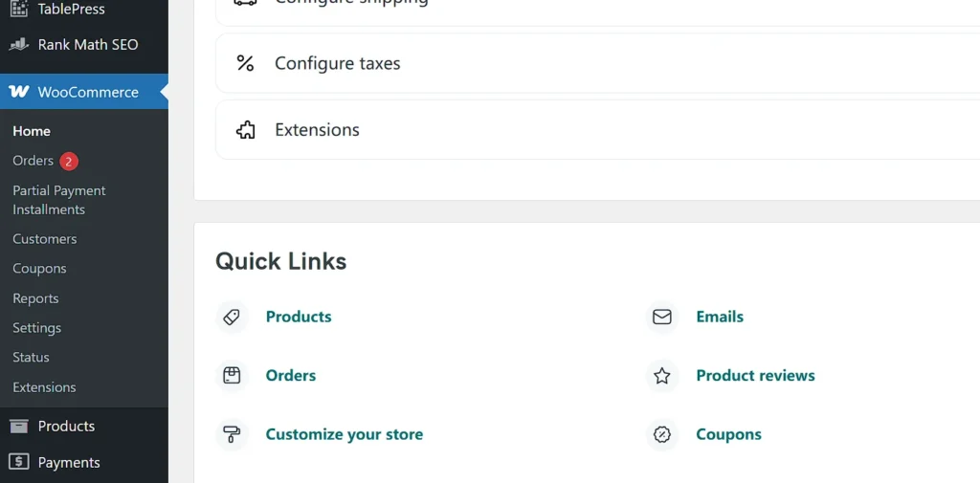Screen dimensions: 980x483
Task: Click the coupon badge icon next to Coupons
Action: [x=662, y=434]
